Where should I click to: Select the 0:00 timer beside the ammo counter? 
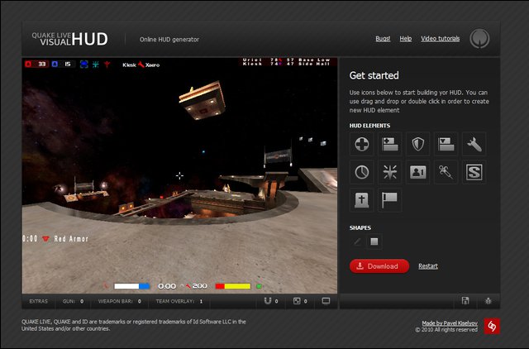(167, 286)
